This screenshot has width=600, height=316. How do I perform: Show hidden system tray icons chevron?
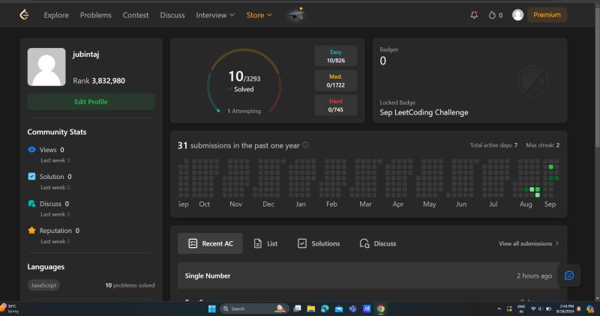[499, 309]
